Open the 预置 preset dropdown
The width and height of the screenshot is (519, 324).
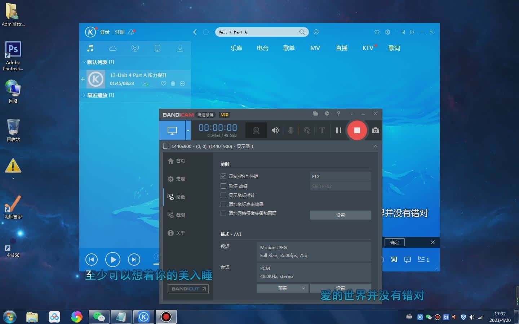click(282, 288)
